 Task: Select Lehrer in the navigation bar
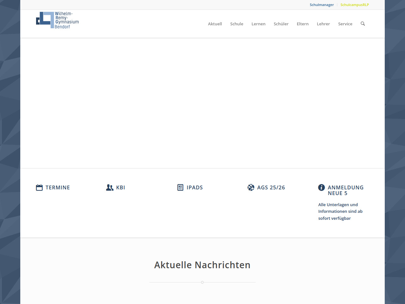click(323, 24)
